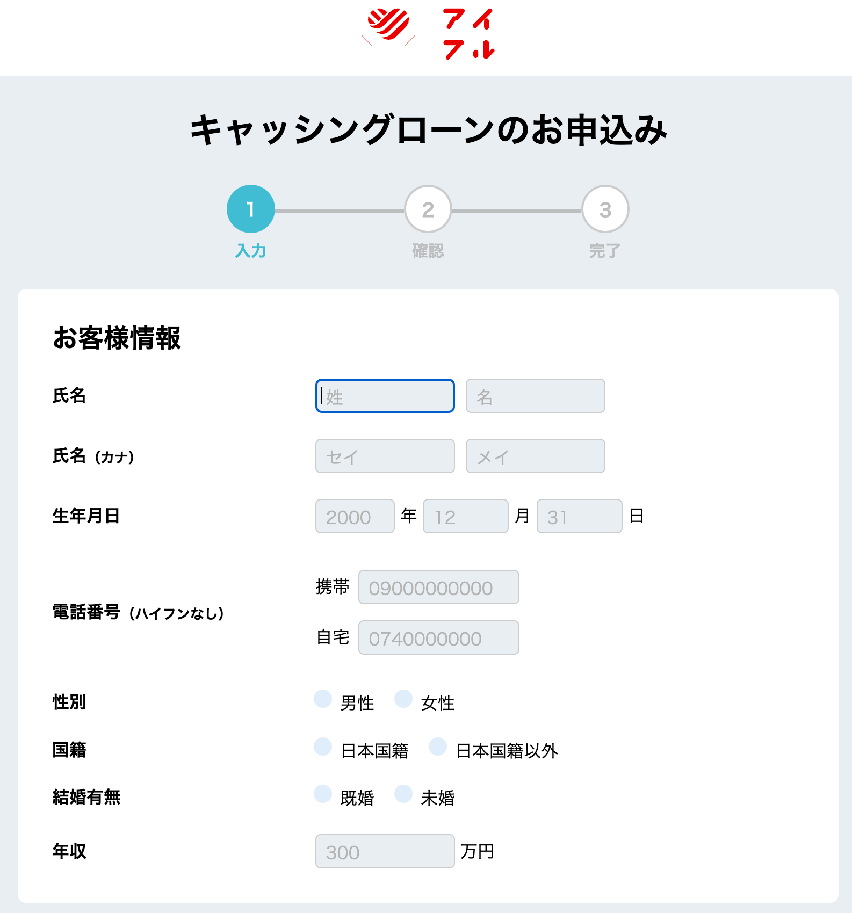Click the 生年月日 label
Viewport: 852px width, 913px height.
[86, 516]
